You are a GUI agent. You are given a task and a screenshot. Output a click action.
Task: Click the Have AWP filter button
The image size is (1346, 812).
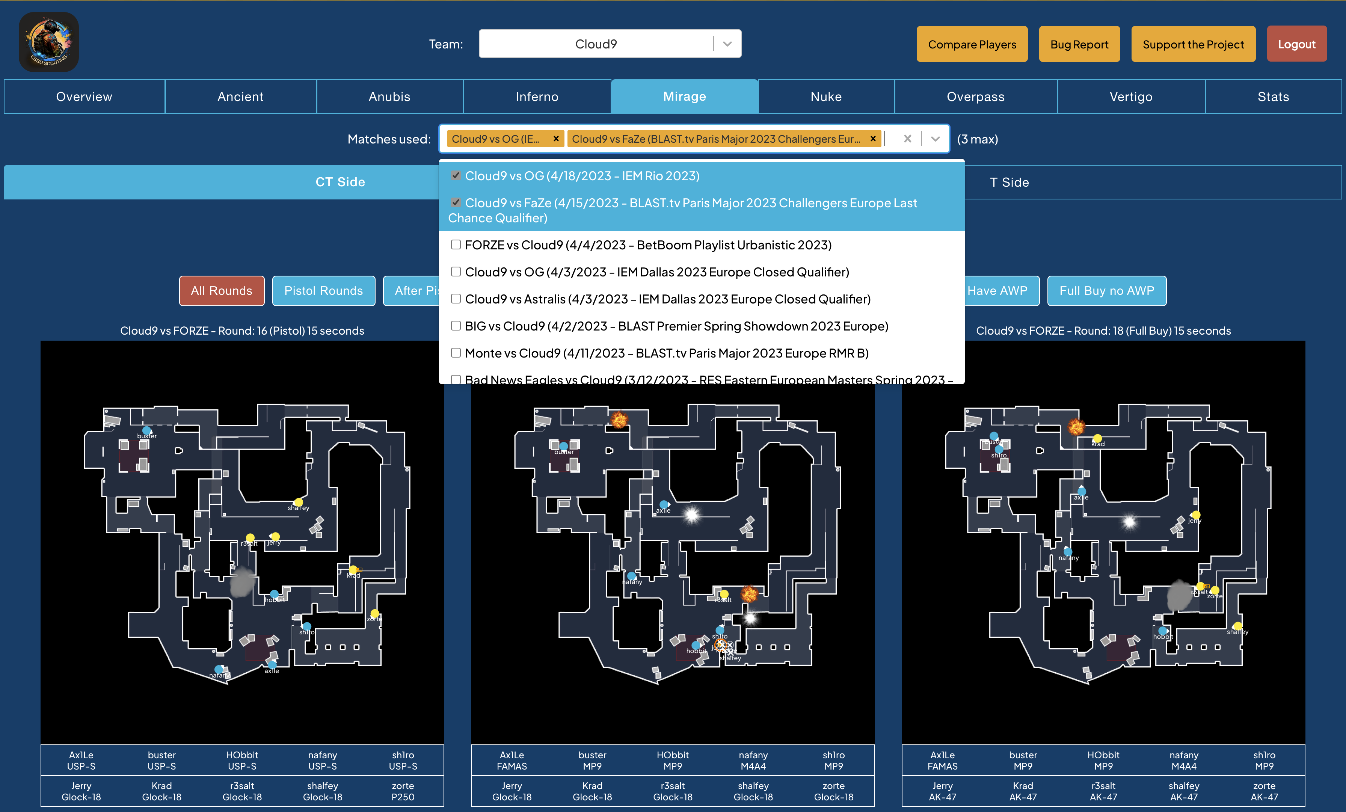pyautogui.click(x=1002, y=291)
